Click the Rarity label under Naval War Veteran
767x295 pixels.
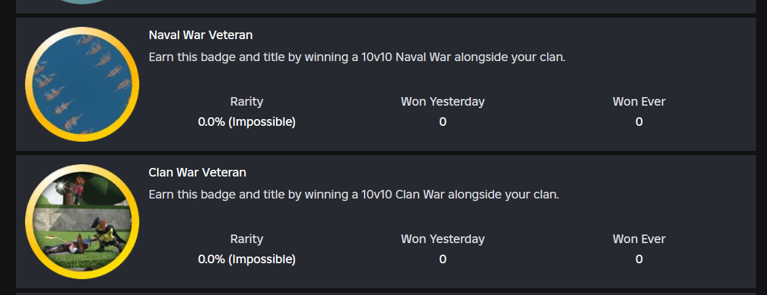pyautogui.click(x=247, y=101)
